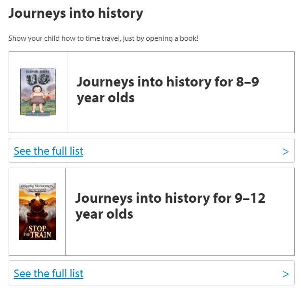Click the words 'year olds' in the 8–9 heading
The height and width of the screenshot is (295, 301).
(106, 98)
